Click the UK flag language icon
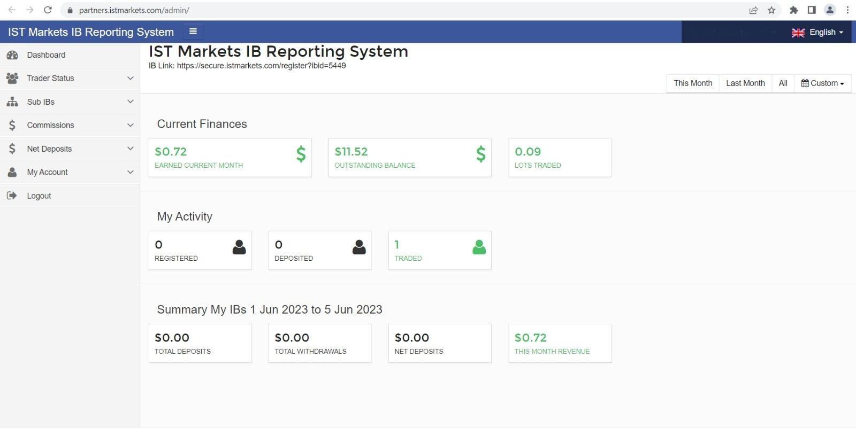856x428 pixels. [798, 33]
